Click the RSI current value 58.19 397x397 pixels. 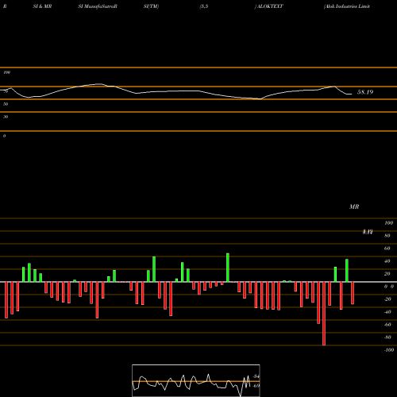[365, 92]
